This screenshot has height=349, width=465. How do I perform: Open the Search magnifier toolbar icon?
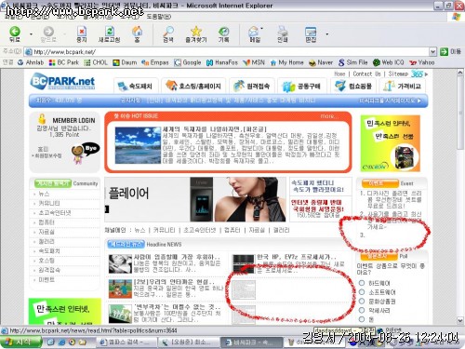click(168, 34)
